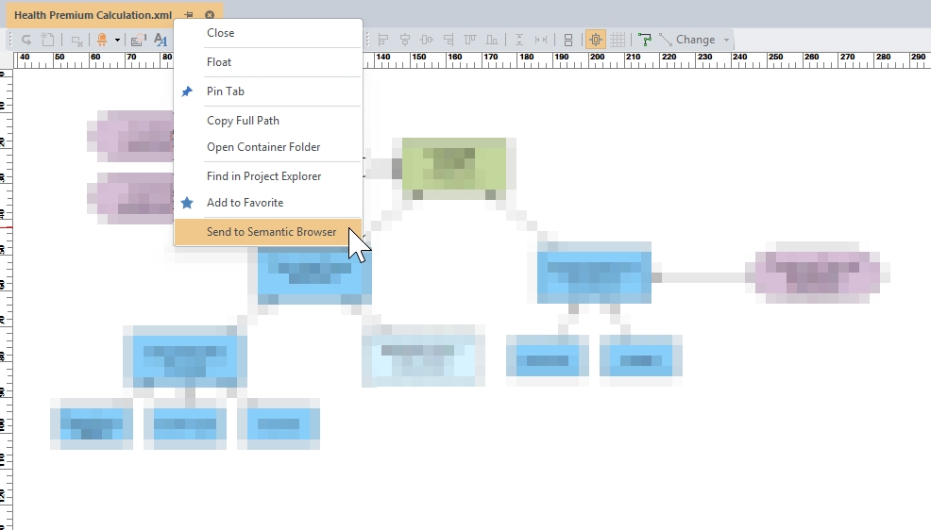Open the Change dropdown arrow
The height and width of the screenshot is (530, 931).
[726, 40]
